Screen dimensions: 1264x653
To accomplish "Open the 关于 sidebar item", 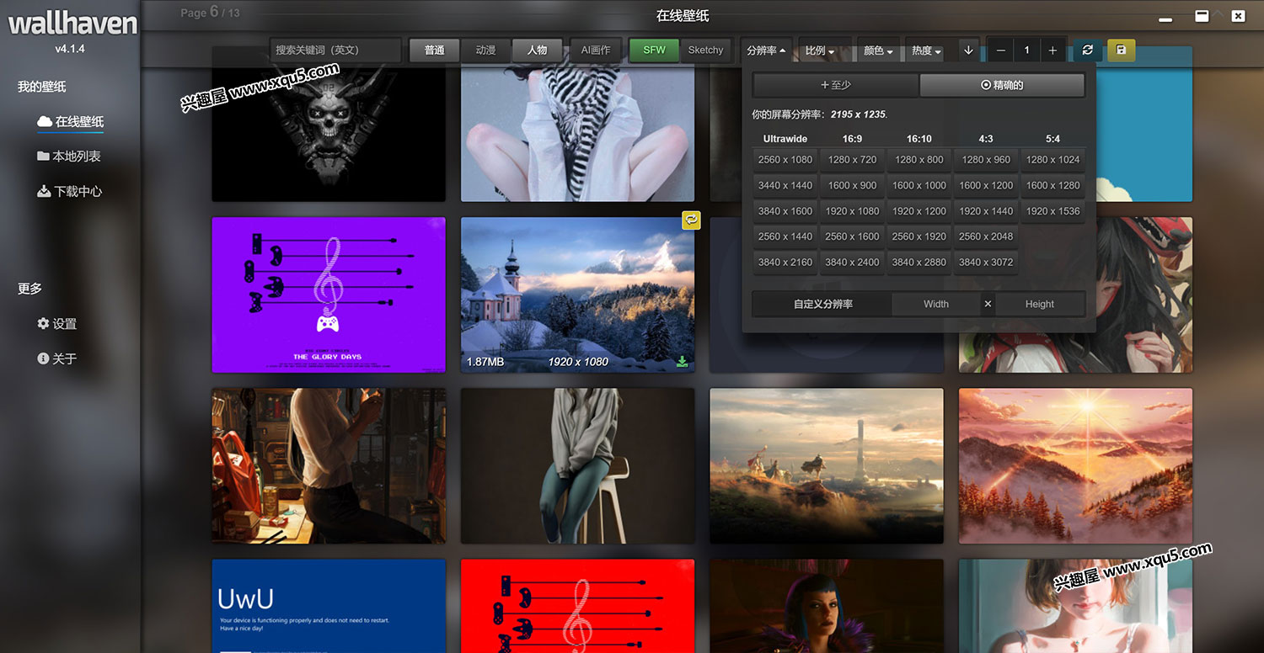I will click(57, 359).
